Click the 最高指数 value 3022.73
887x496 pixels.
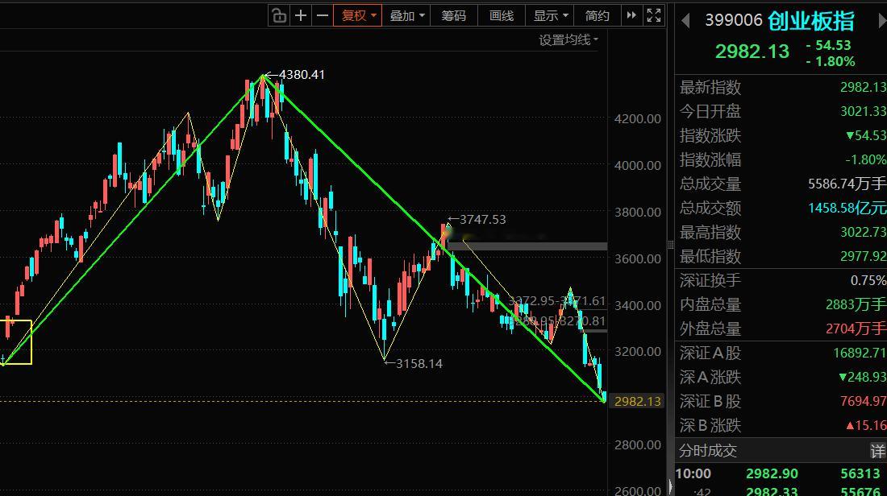863,232
